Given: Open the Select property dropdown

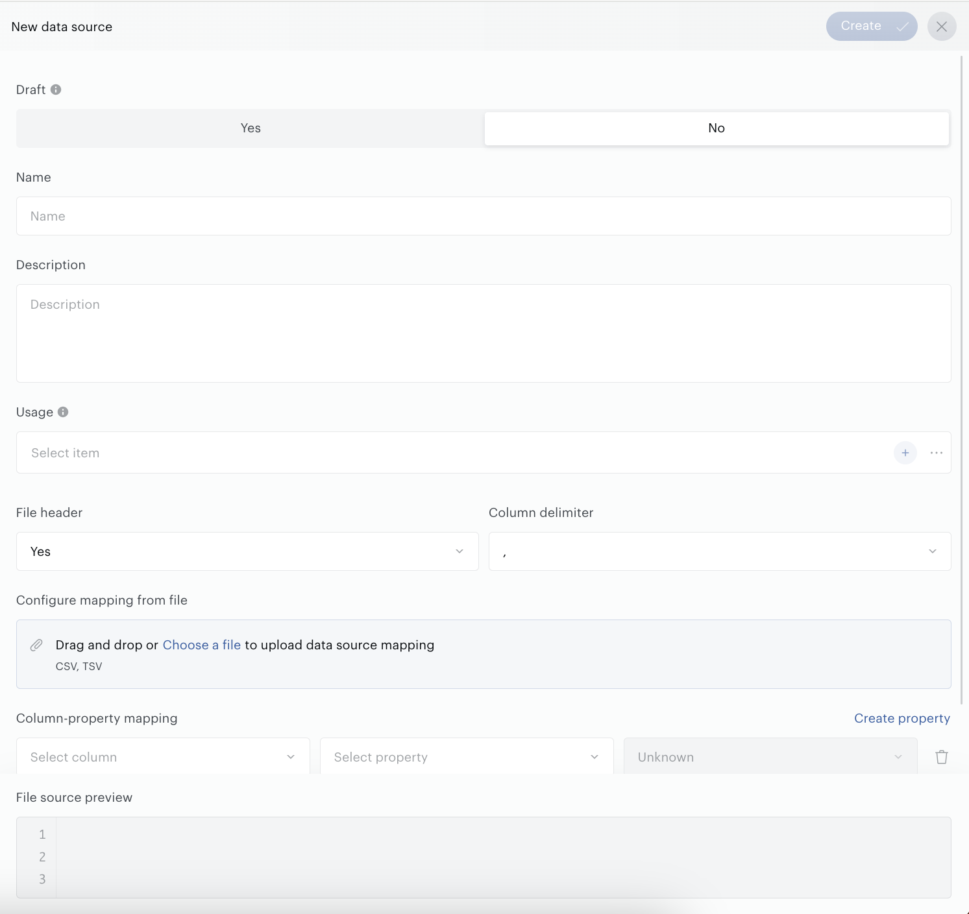Looking at the screenshot, I should pos(467,757).
